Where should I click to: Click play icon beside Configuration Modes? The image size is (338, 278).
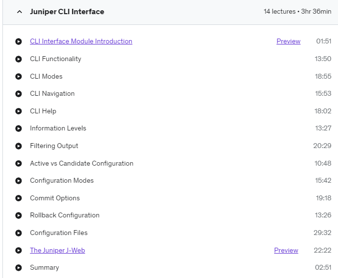[x=19, y=181]
